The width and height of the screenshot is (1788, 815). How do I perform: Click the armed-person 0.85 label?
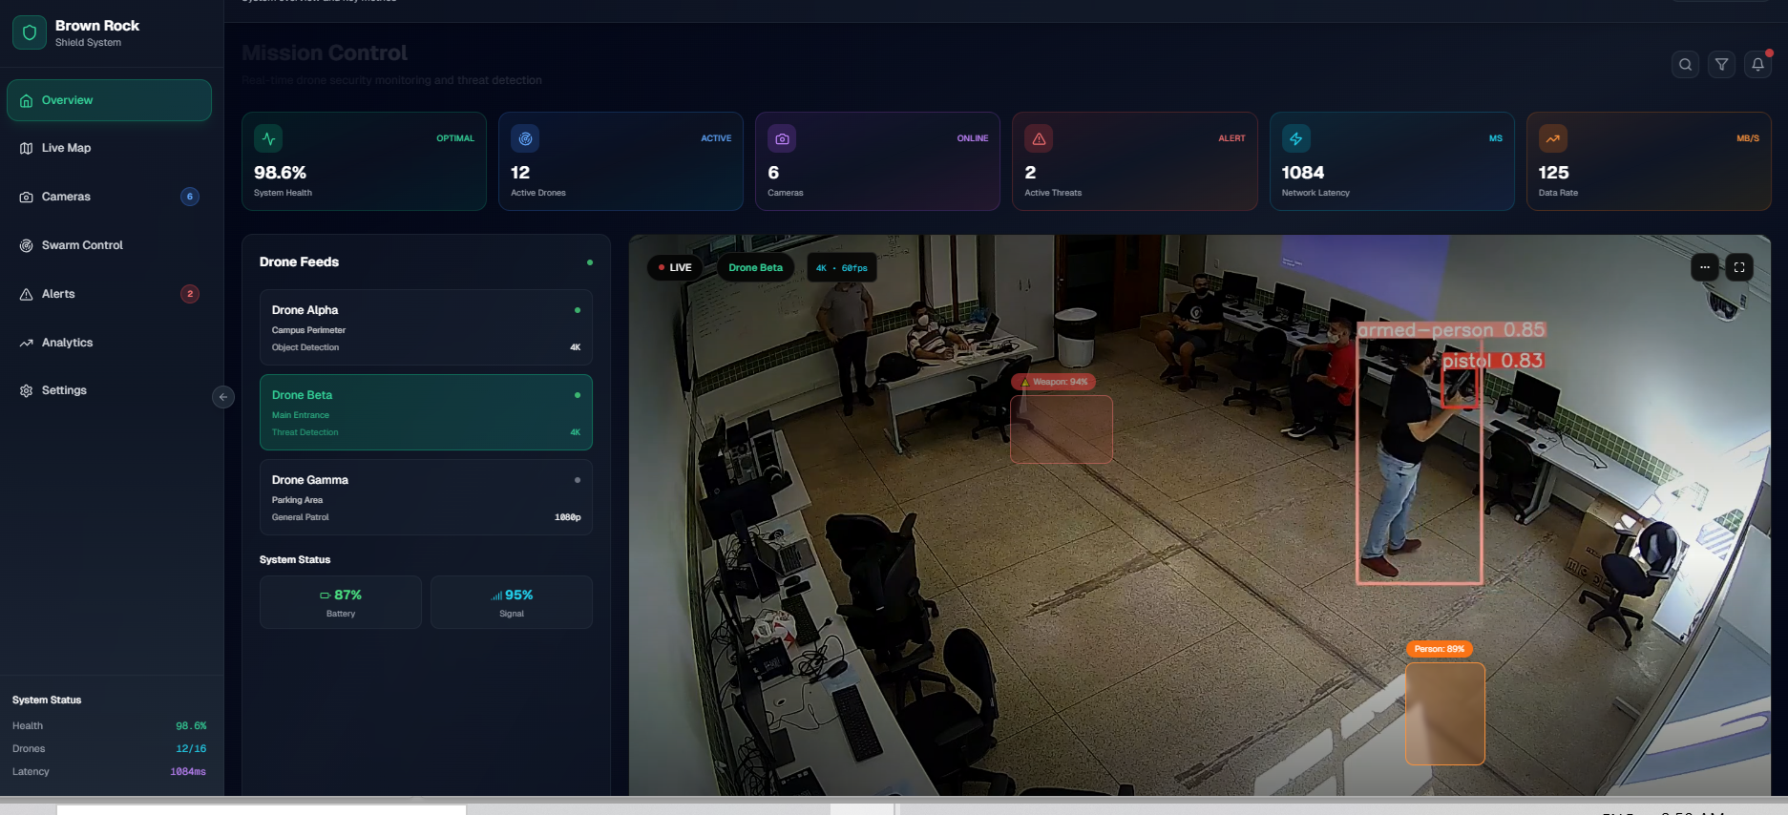pyautogui.click(x=1451, y=330)
